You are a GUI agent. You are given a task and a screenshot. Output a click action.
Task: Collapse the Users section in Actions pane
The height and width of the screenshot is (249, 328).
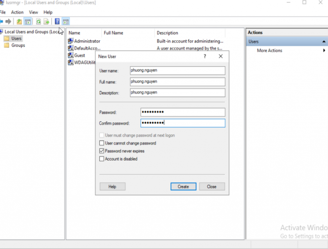[324, 41]
